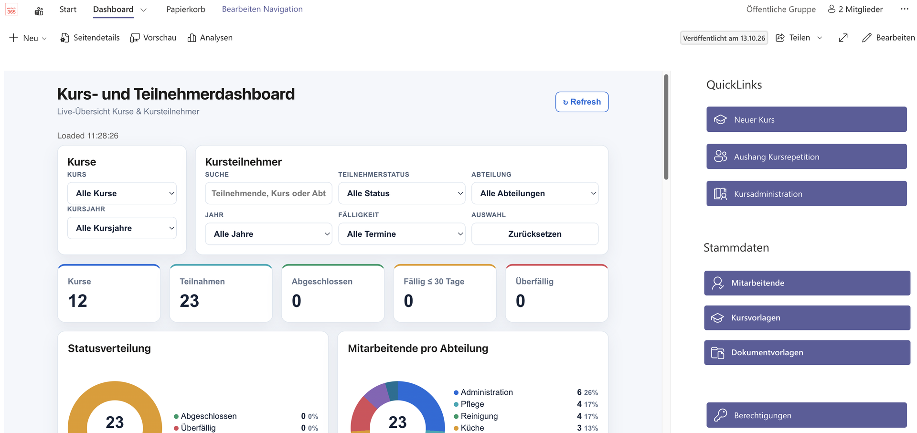Open the Alle Jahre dropdown
Screen dimensions: 917x433
pos(268,234)
